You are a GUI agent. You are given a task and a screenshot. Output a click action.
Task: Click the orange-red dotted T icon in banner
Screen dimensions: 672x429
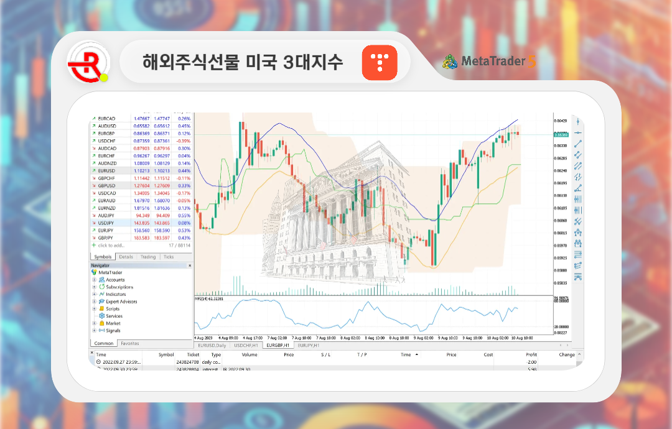380,63
